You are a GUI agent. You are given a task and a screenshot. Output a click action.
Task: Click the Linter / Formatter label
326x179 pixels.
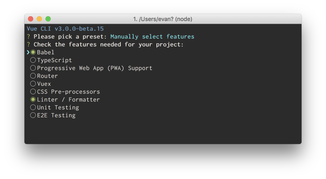69,100
